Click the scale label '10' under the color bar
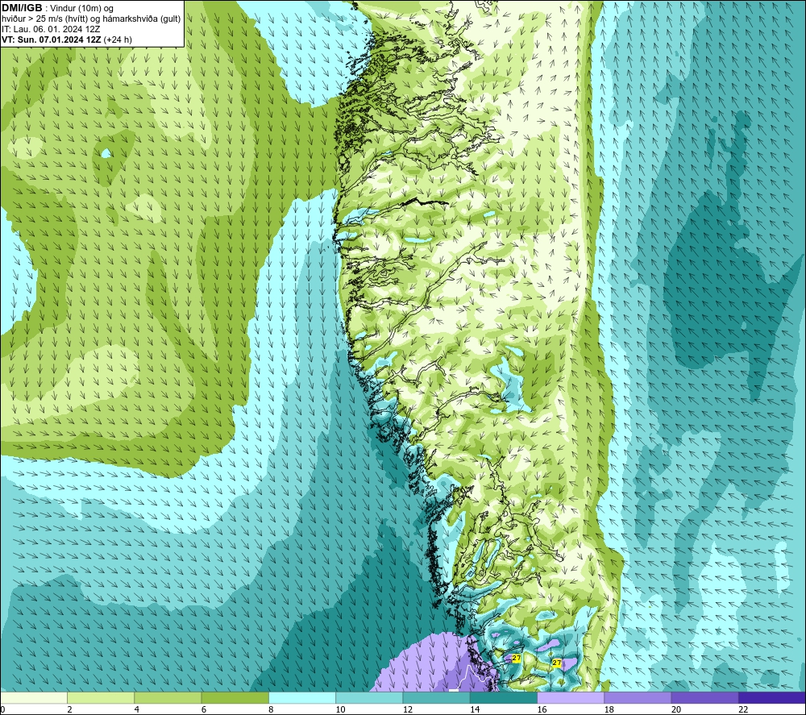The width and height of the screenshot is (806, 715). (x=341, y=709)
